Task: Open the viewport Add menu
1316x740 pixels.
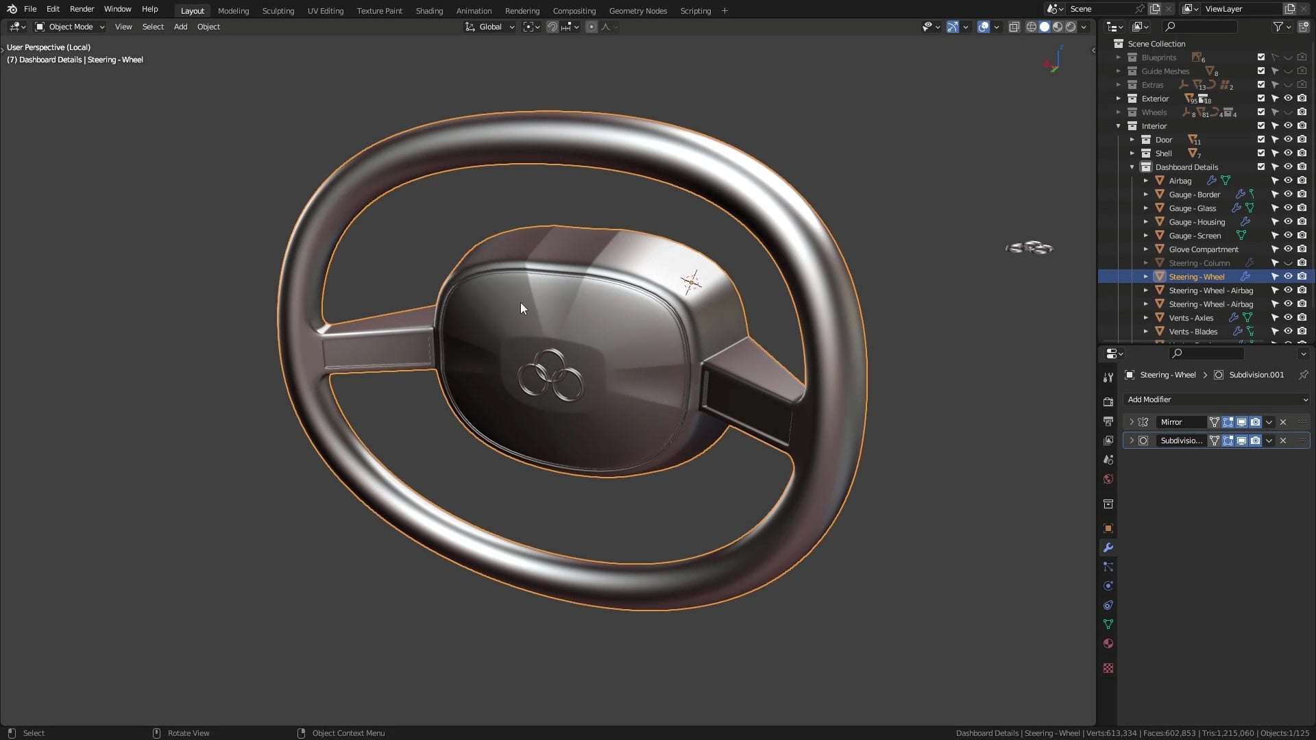Action: [x=180, y=27]
